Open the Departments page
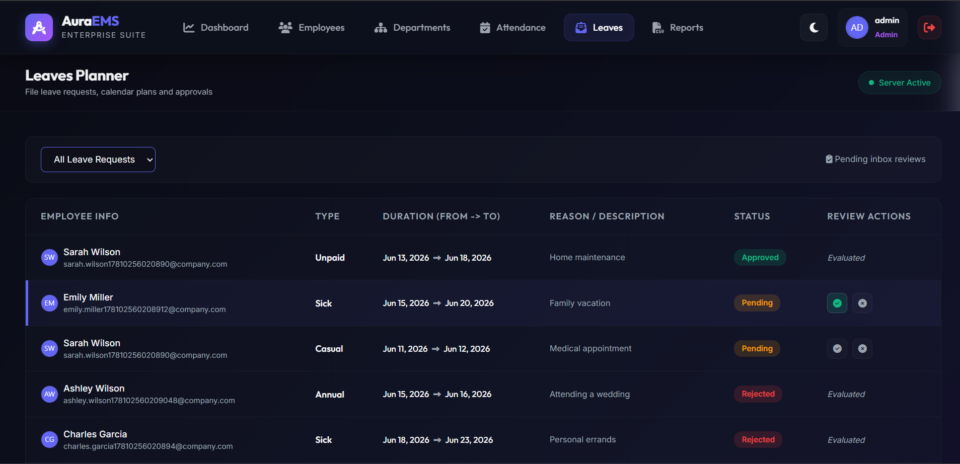 412,28
